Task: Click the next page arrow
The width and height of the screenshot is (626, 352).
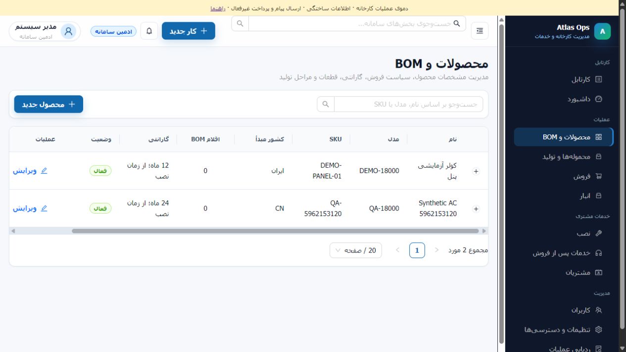Action: 397,250
